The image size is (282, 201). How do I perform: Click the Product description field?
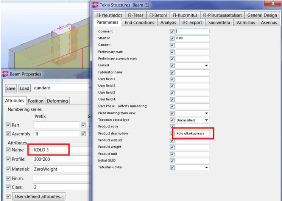(x=192, y=133)
